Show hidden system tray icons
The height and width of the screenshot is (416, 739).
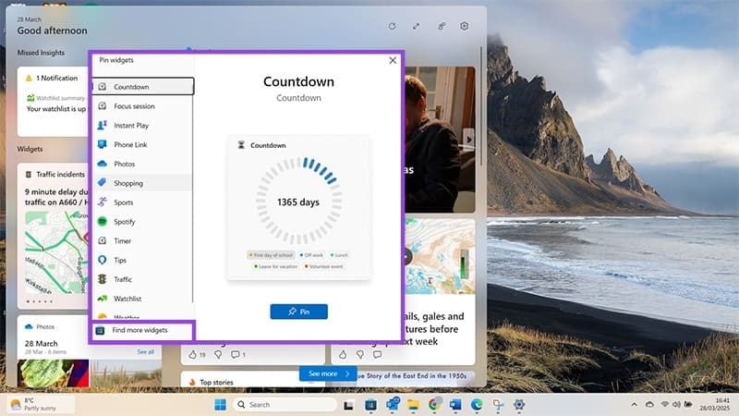pos(635,404)
